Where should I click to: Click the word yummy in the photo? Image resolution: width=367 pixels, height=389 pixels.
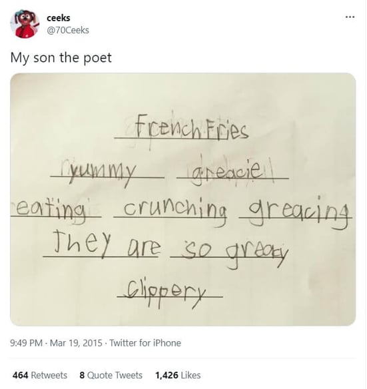pyautogui.click(x=102, y=173)
